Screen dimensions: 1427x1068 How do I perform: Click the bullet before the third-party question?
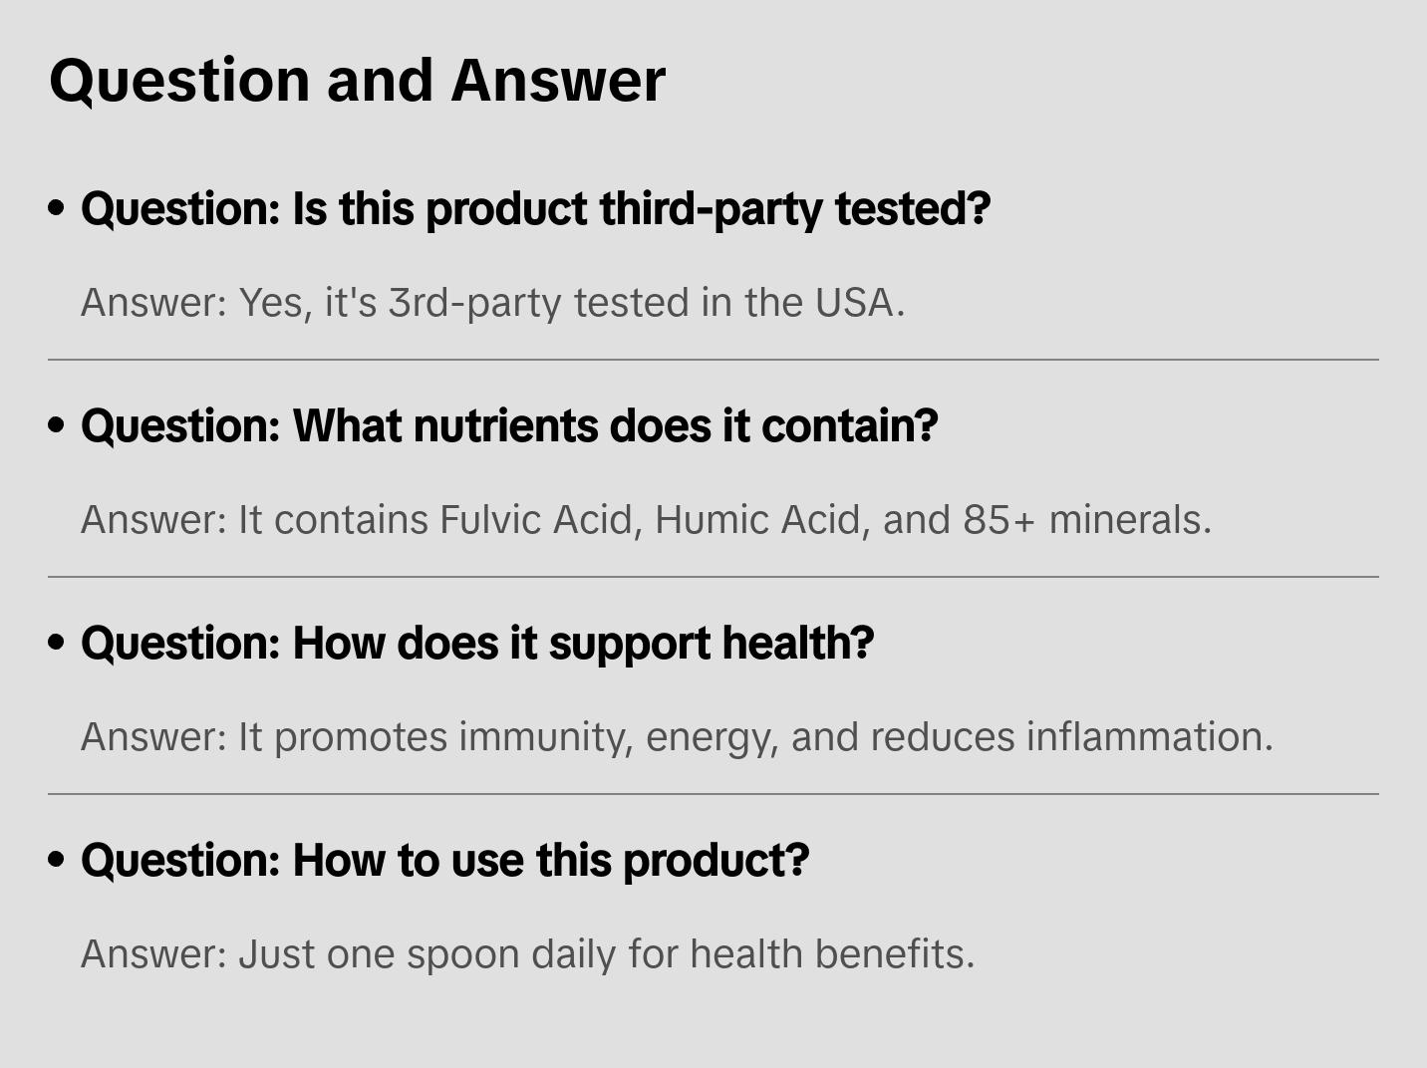[57, 209]
